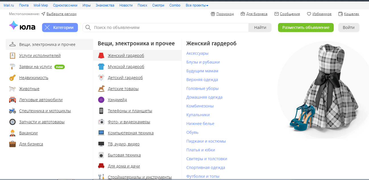Viewport: 369px width, 180px height.
Task: Click the Войти button
Action: (x=349, y=27)
